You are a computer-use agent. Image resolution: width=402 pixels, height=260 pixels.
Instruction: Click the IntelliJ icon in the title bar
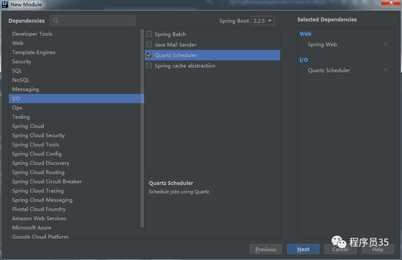[x=5, y=4]
